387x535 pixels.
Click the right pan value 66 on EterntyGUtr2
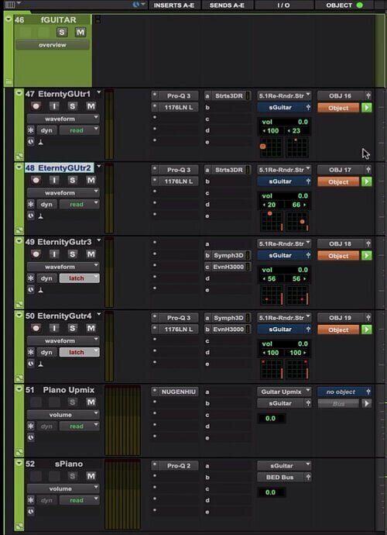[x=296, y=205]
